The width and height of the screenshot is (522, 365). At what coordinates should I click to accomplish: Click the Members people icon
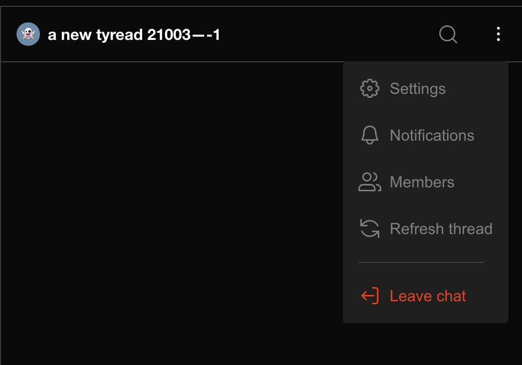[370, 182]
